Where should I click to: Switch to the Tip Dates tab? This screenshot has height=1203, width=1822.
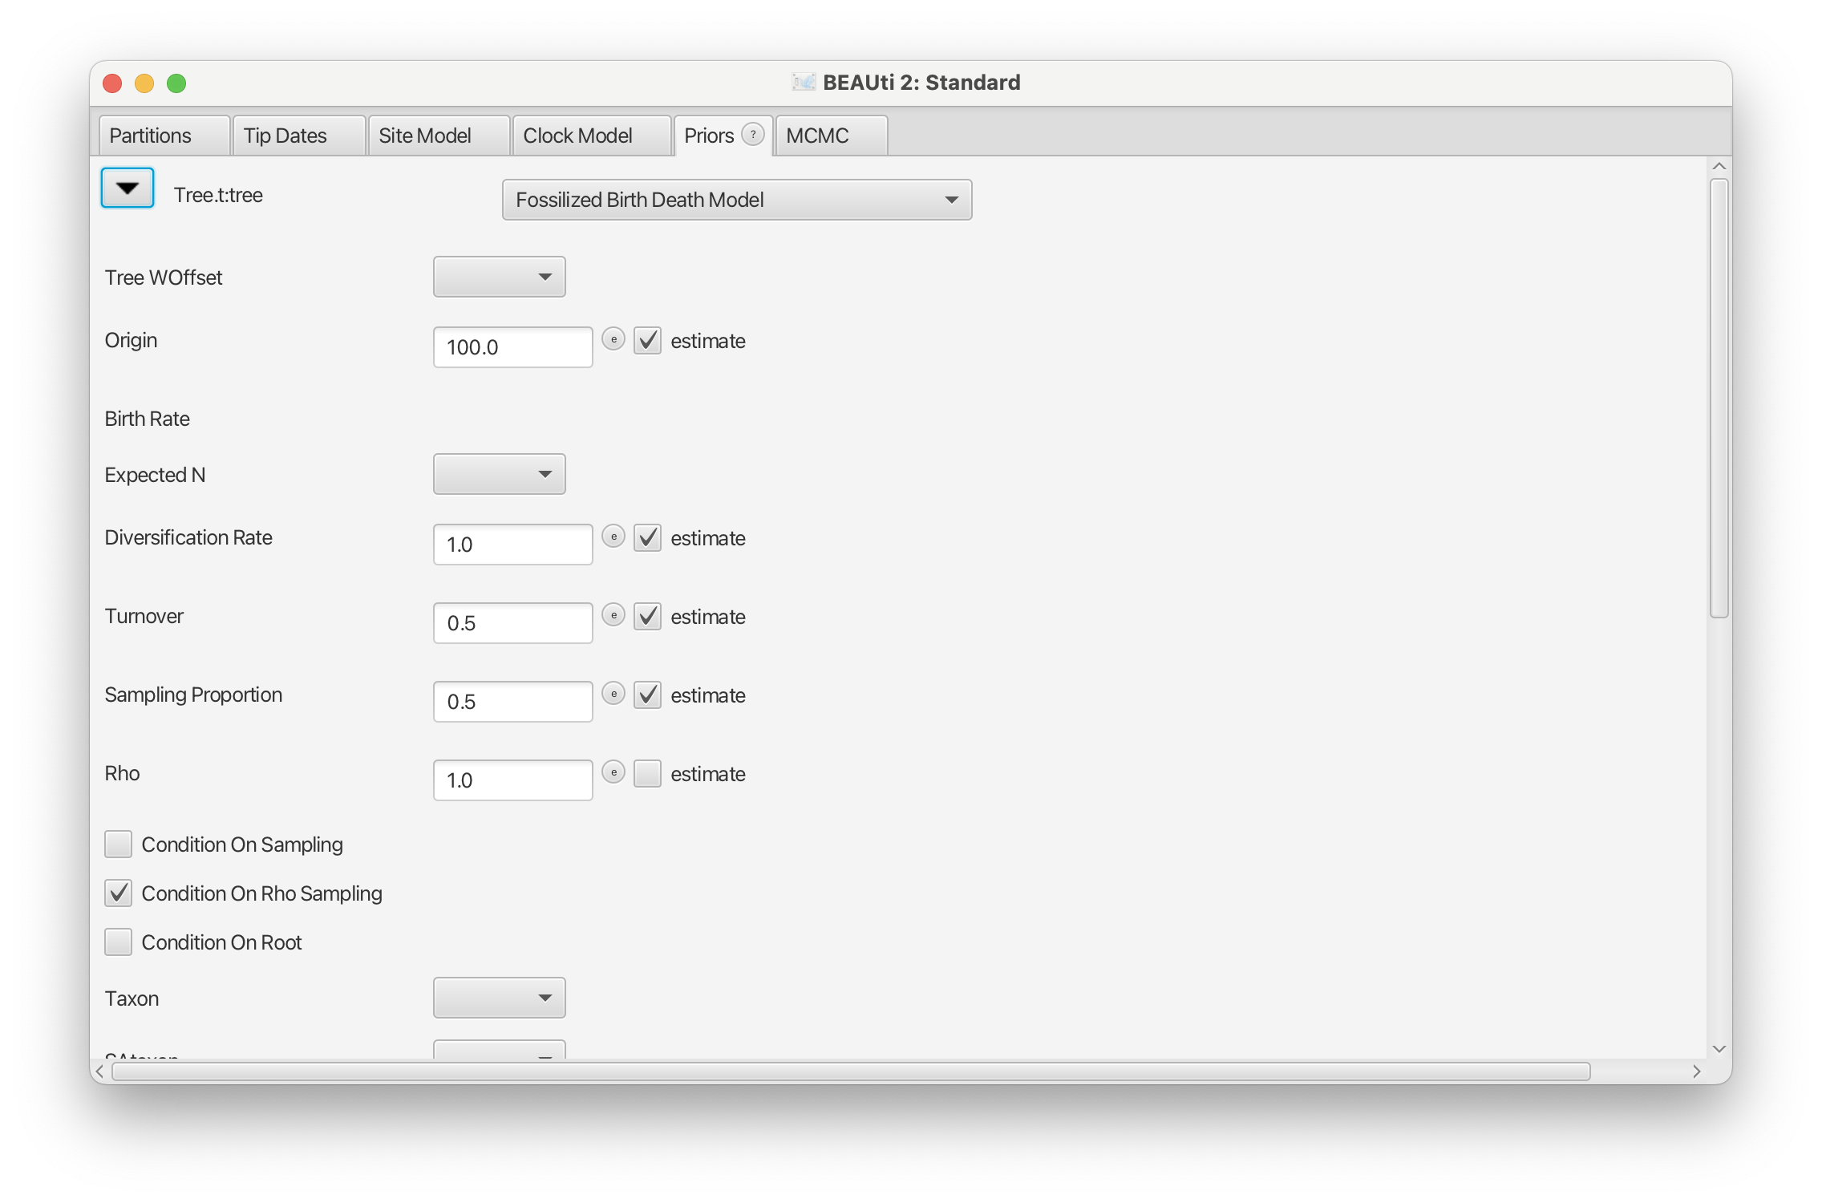(x=299, y=136)
